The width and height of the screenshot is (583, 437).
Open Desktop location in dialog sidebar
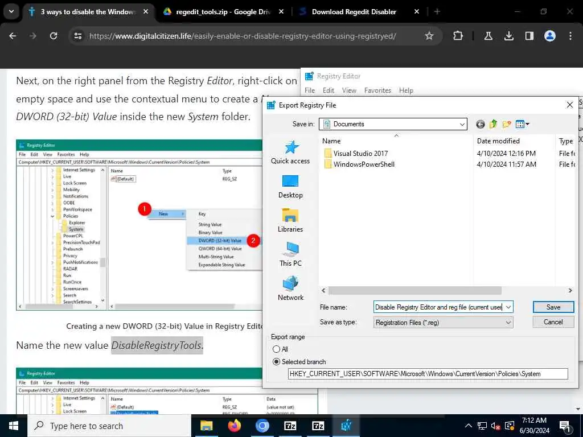290,187
